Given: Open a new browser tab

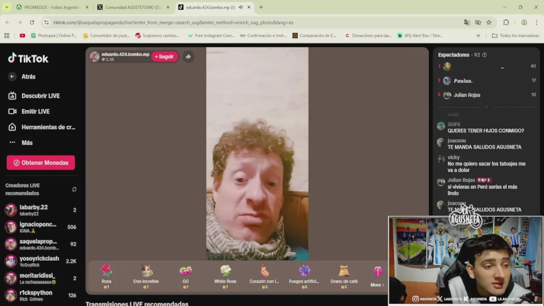Looking at the screenshot, I should coord(261,7).
